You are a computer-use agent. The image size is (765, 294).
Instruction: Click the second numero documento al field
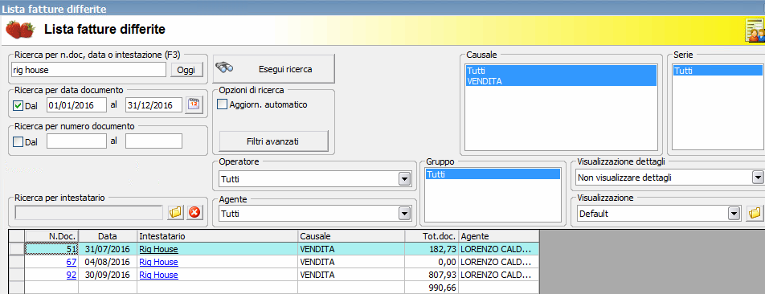[153, 141]
